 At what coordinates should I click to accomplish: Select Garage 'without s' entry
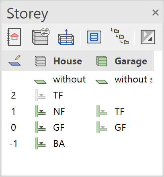pos(133,79)
